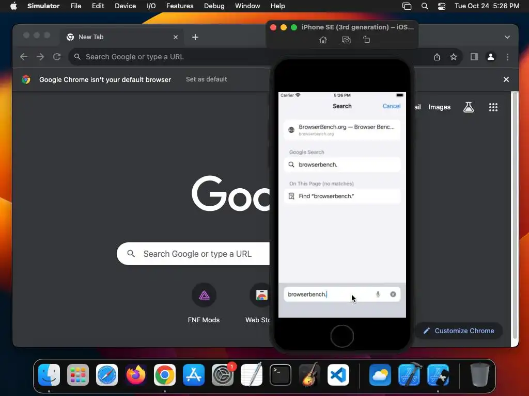Screen dimensions: 529x396
Task: Open Visual Studio Code from the dock
Action: (x=338, y=375)
